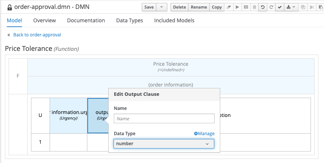The height and width of the screenshot is (163, 324).
Task: Click the copy selection documents icon
Action: pyautogui.click(x=303, y=7)
